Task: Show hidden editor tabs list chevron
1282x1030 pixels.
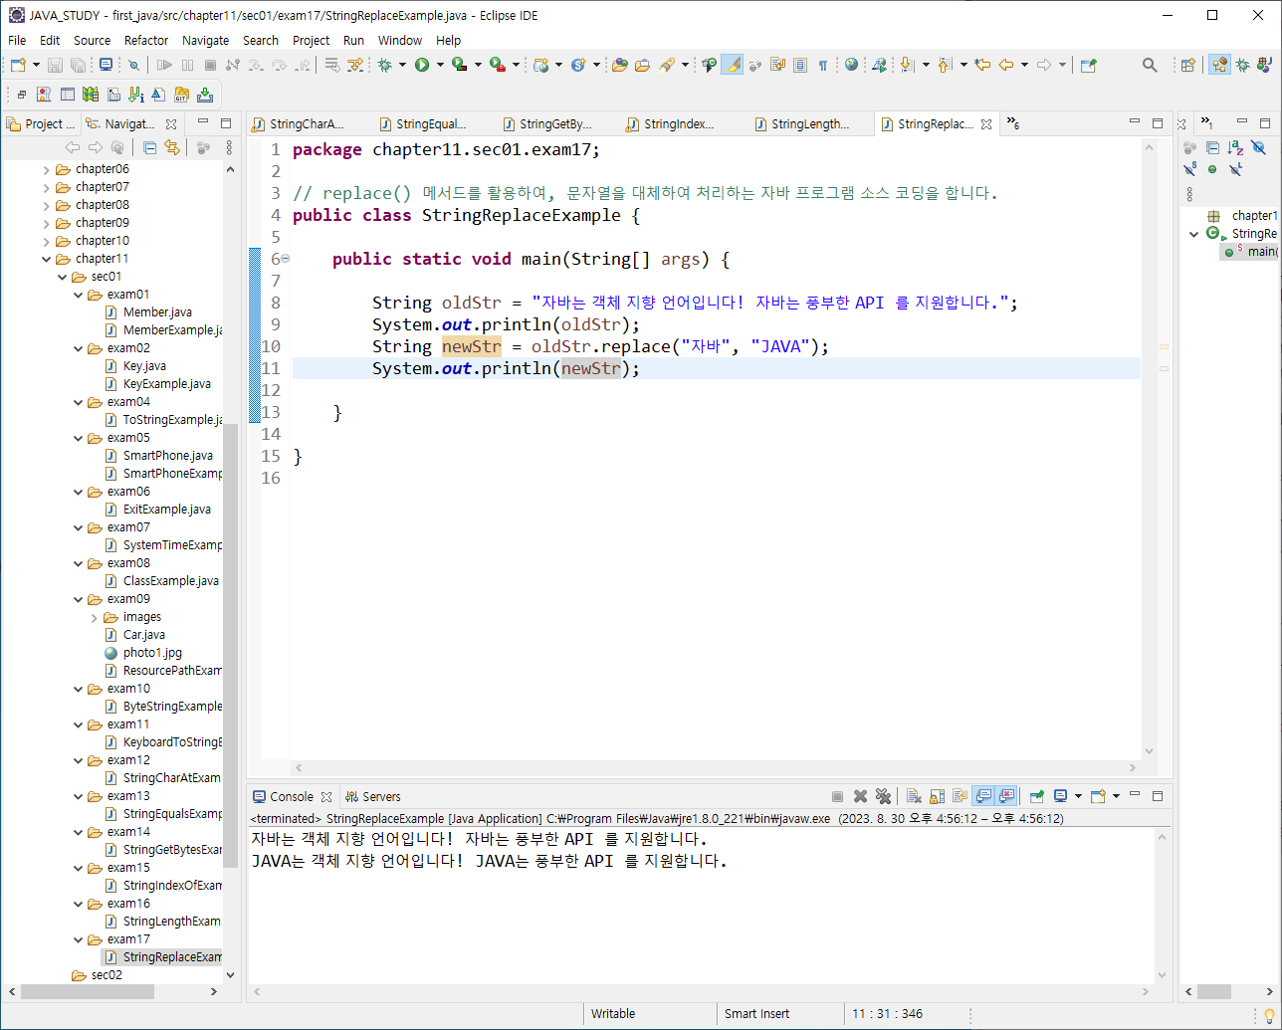Action: (1012, 123)
